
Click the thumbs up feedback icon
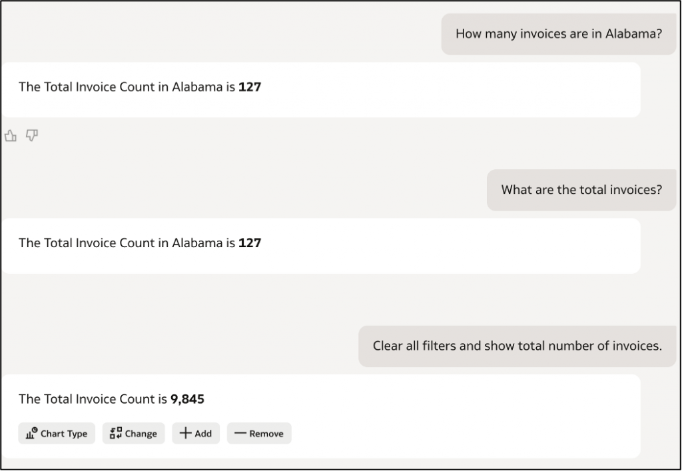pyautogui.click(x=10, y=136)
